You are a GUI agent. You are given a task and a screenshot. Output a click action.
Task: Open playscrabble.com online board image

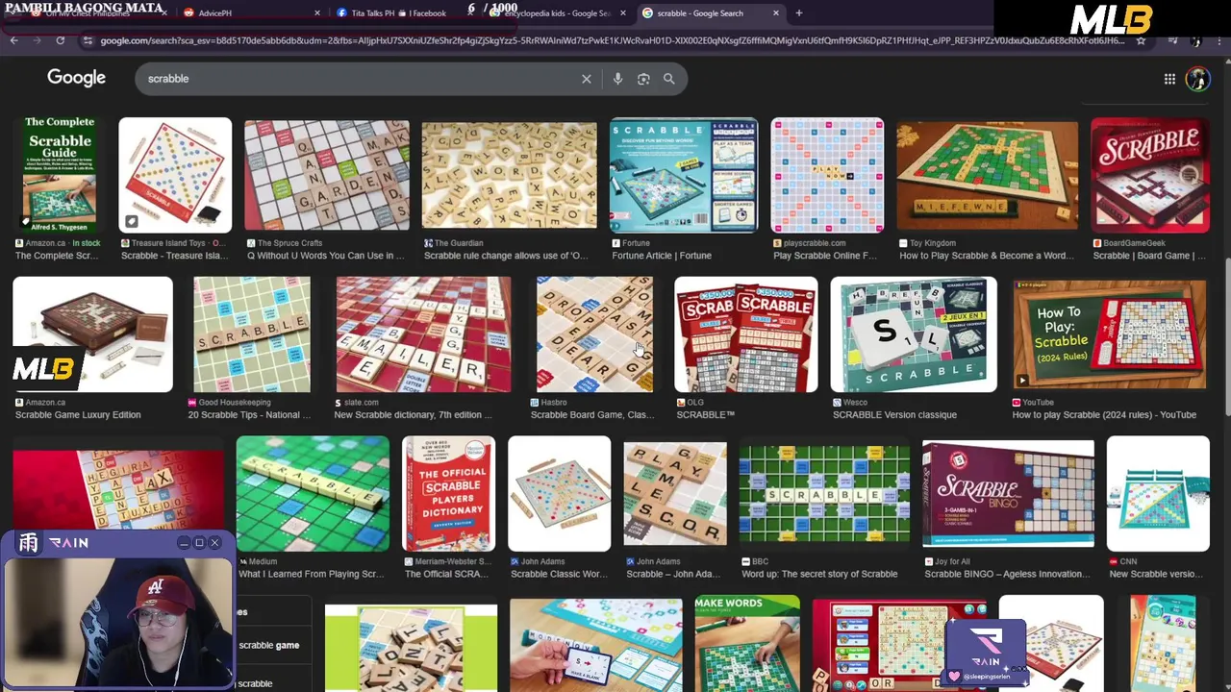827,175
